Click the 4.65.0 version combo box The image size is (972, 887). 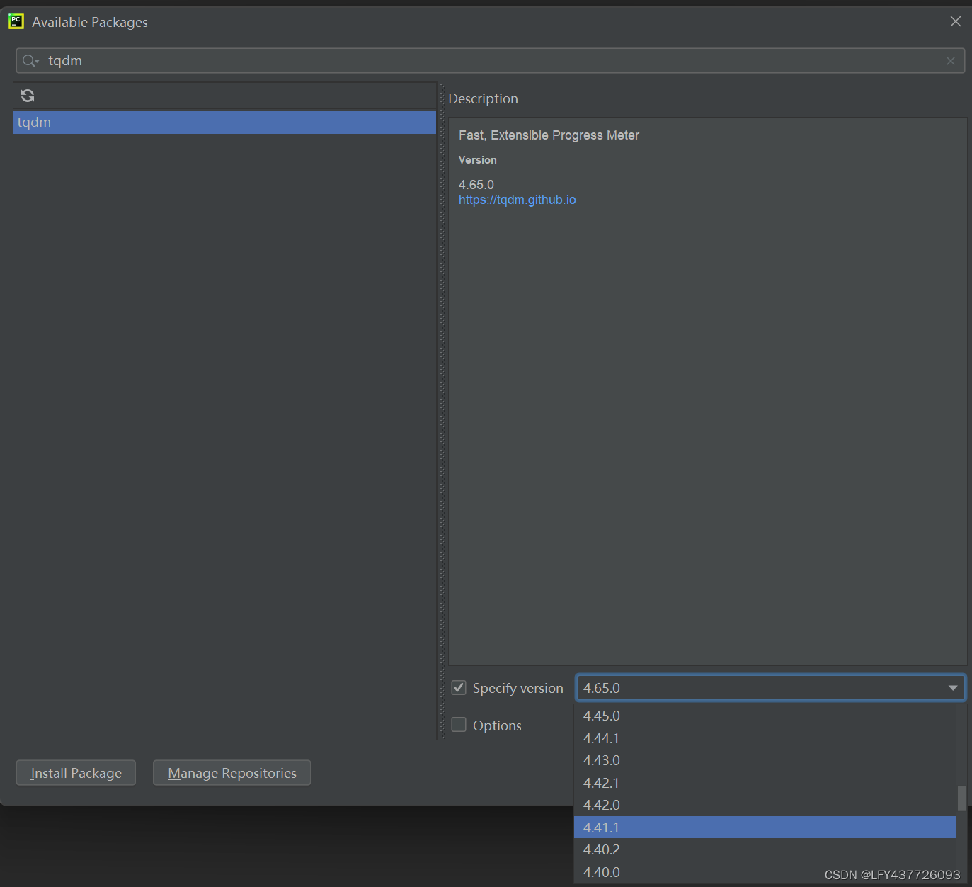click(770, 688)
